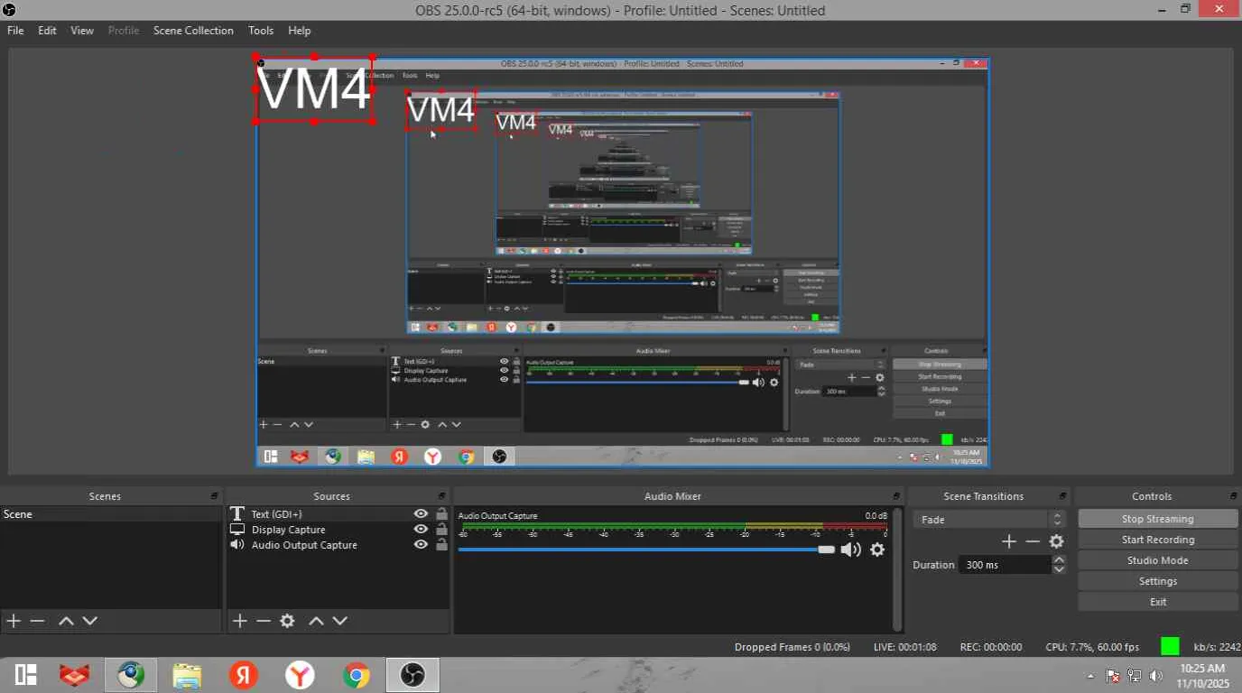Open the red Я Yandex icon on taskbar
This screenshot has width=1242, height=693.
pos(244,675)
